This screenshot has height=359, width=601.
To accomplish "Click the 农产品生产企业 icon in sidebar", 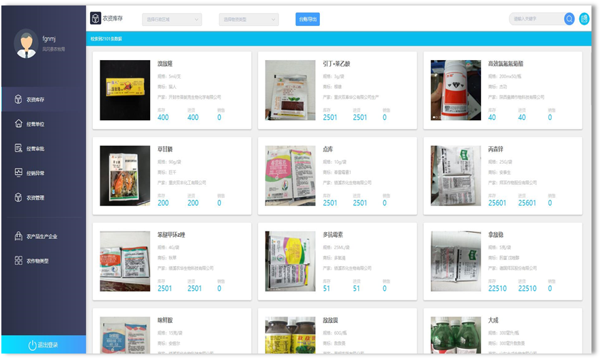I will 19,236.
